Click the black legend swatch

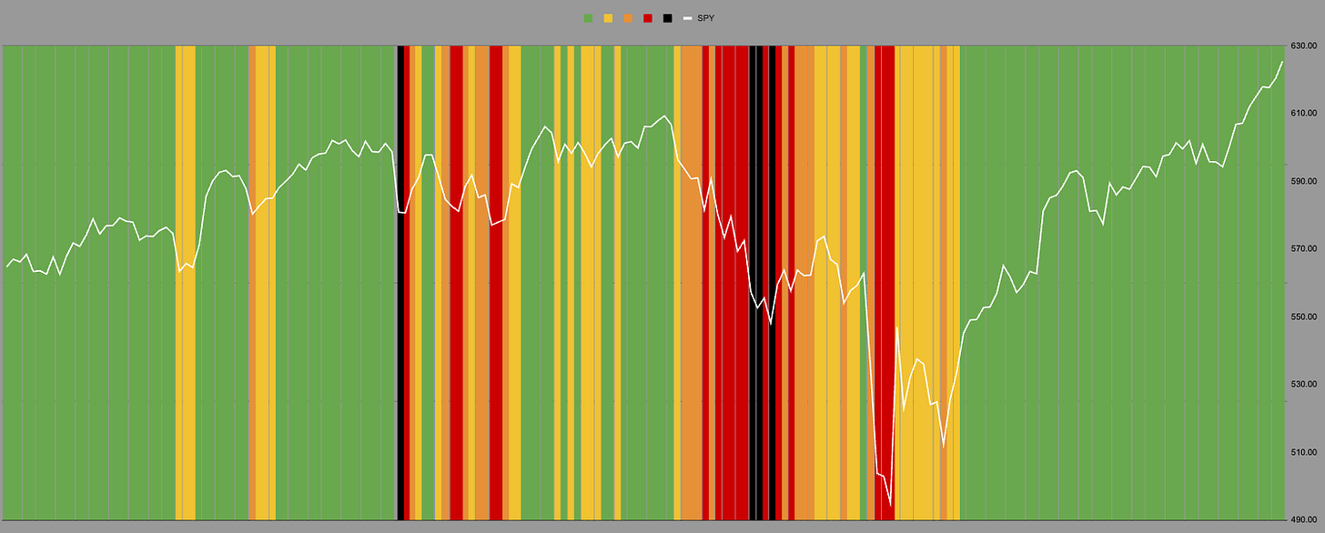(668, 18)
